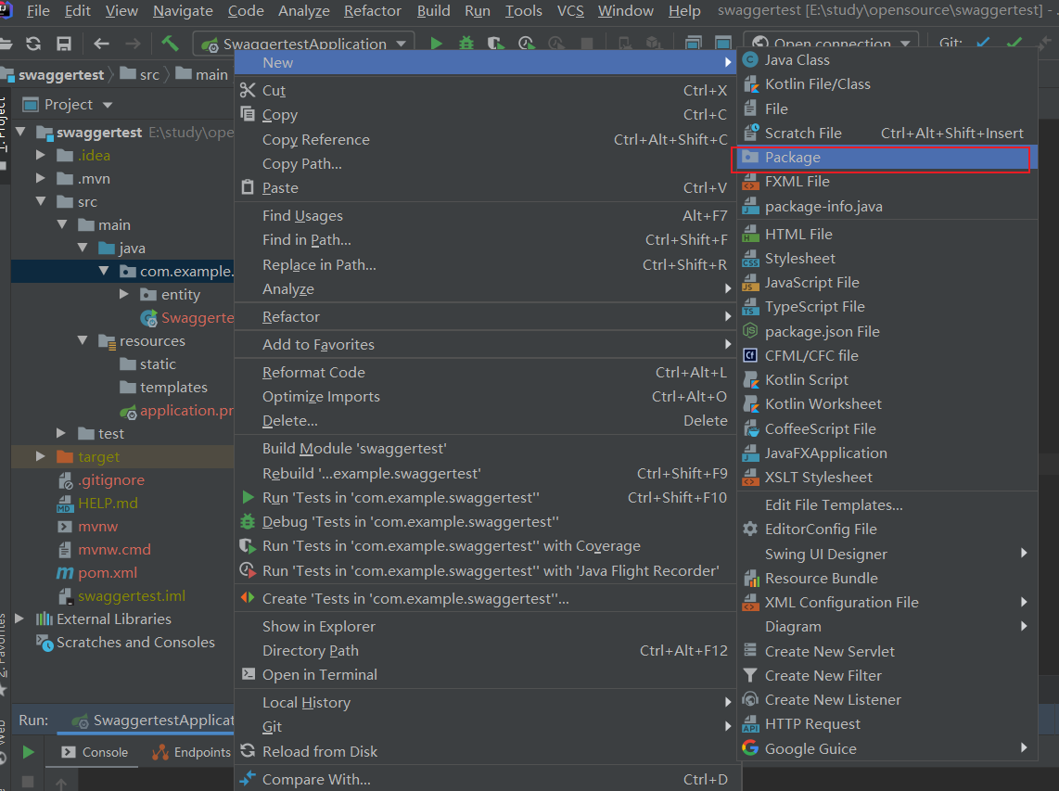Click the CFML/CFC file icon
The width and height of the screenshot is (1059, 791).
[749, 355]
